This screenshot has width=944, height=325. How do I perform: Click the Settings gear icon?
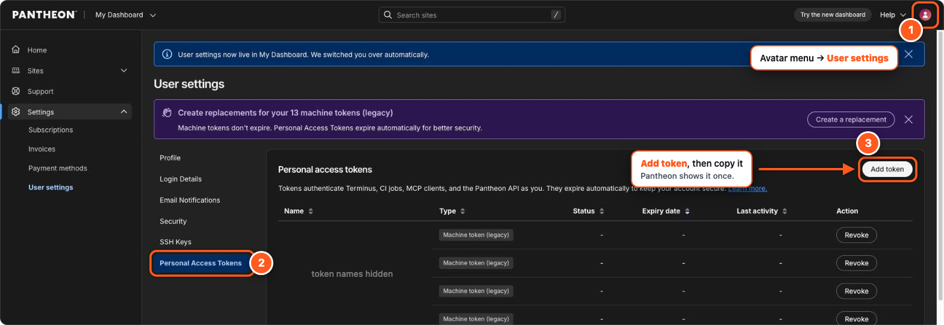(x=16, y=112)
